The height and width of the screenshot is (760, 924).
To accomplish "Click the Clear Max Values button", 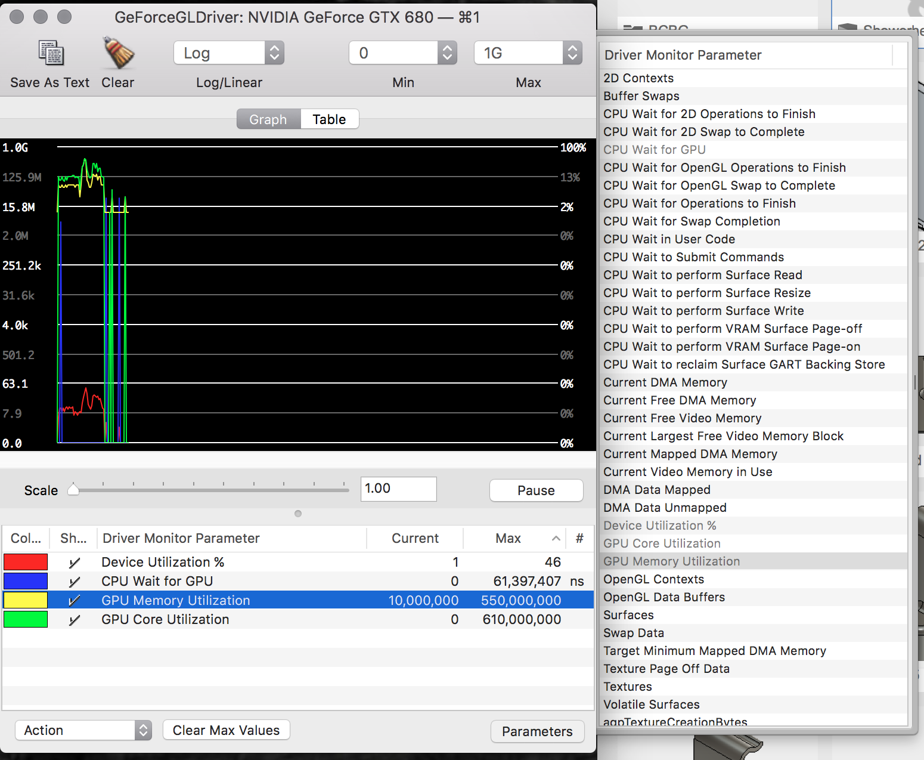I will 226,730.
